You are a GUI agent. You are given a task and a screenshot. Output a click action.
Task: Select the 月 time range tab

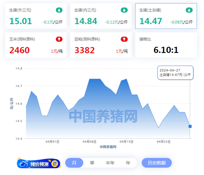(74, 163)
